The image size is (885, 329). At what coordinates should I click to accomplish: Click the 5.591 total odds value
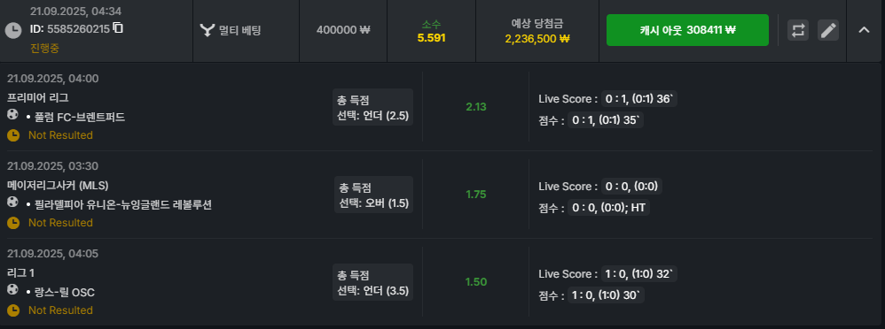tap(431, 38)
